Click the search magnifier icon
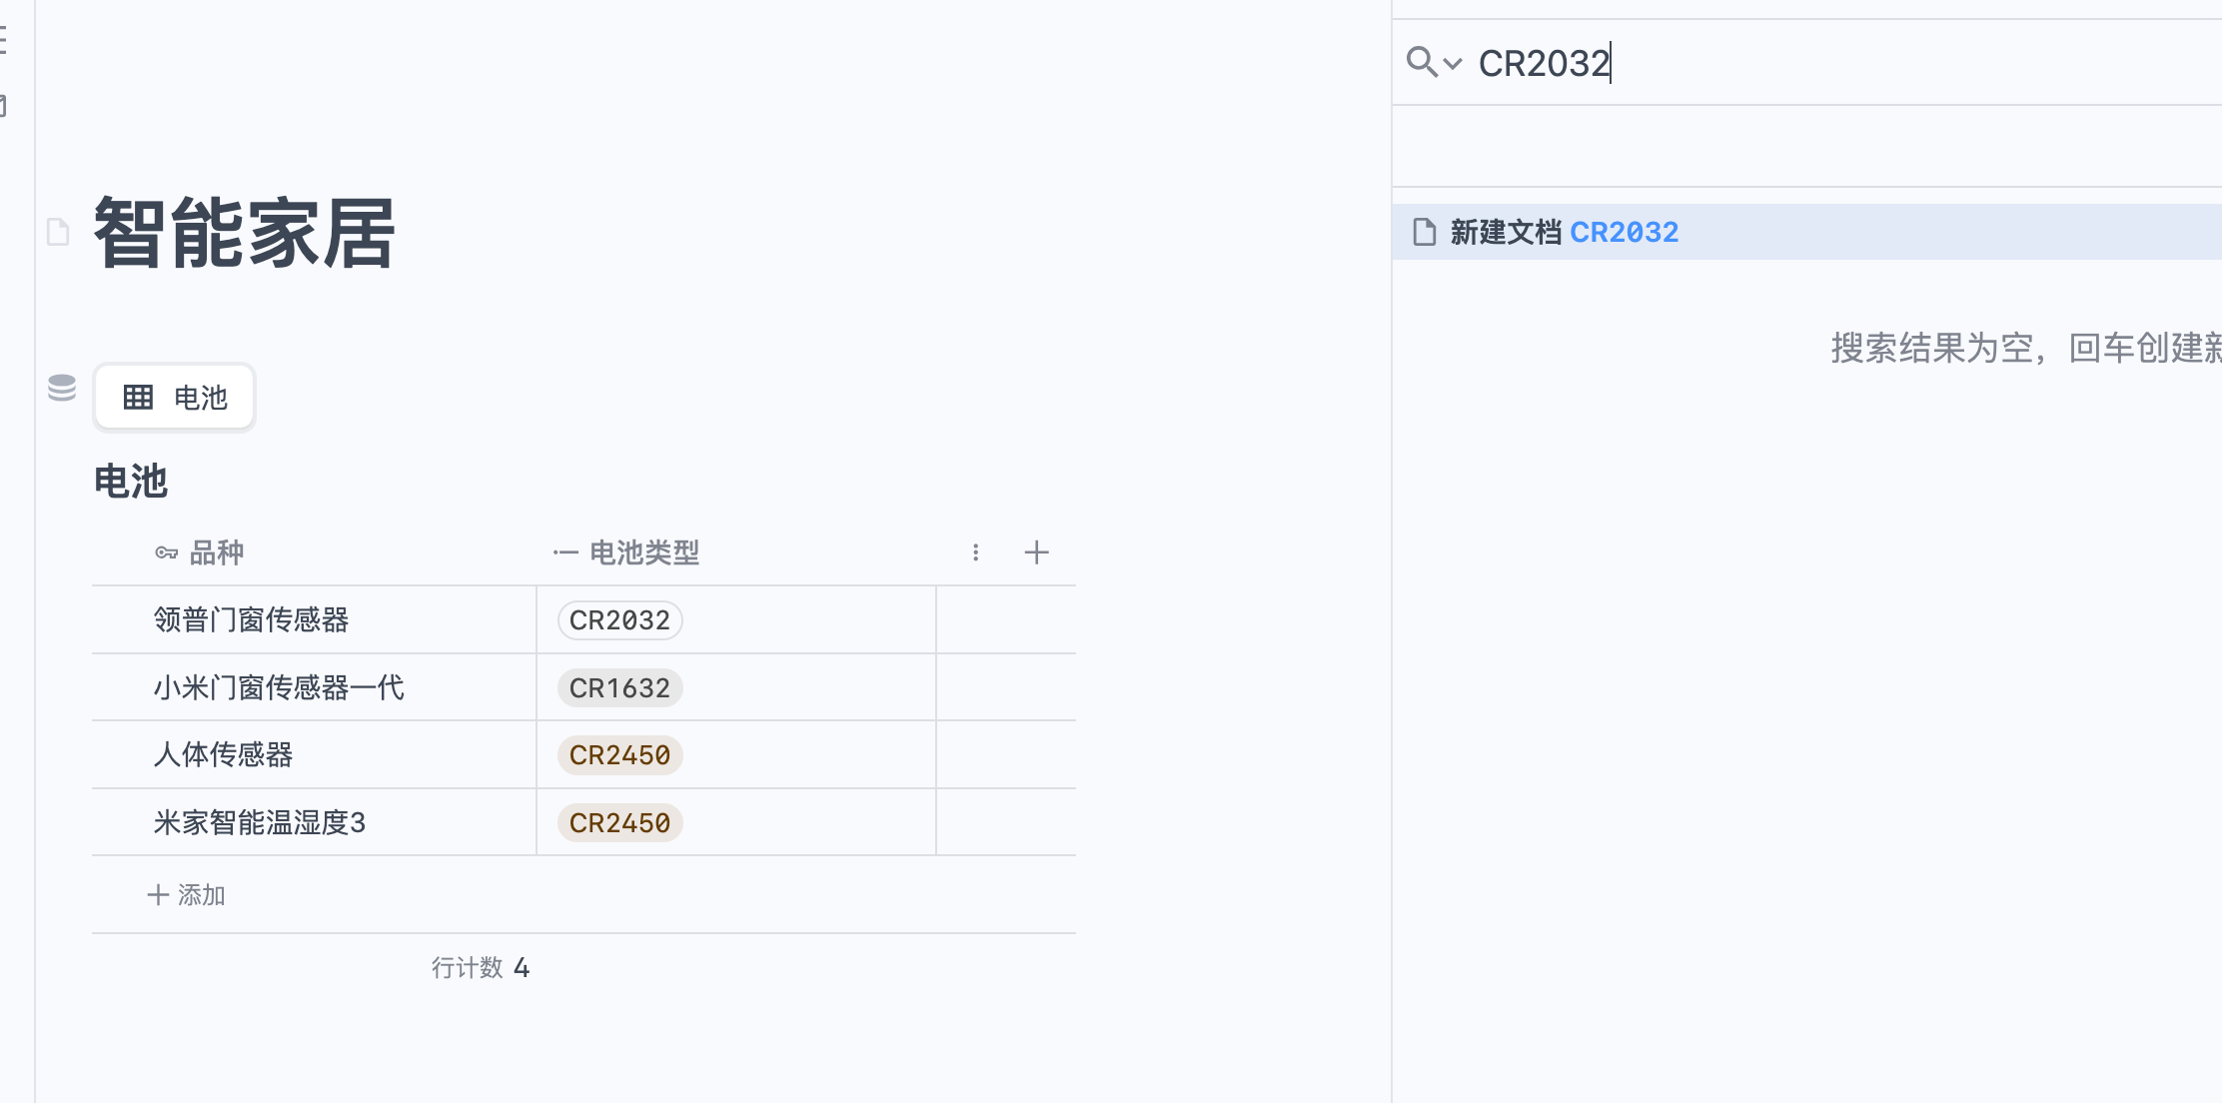 pos(1420,62)
